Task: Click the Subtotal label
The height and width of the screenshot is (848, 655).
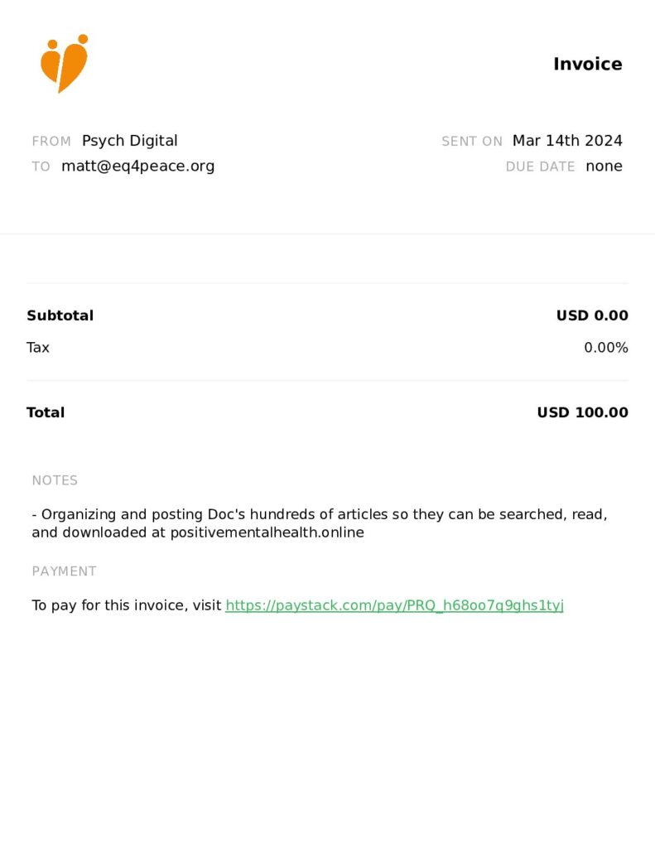Action: (60, 316)
